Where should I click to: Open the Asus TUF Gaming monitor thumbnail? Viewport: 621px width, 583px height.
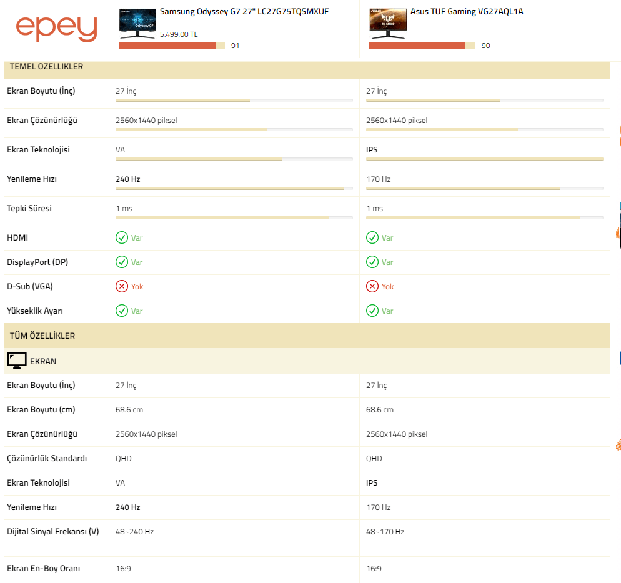388,24
